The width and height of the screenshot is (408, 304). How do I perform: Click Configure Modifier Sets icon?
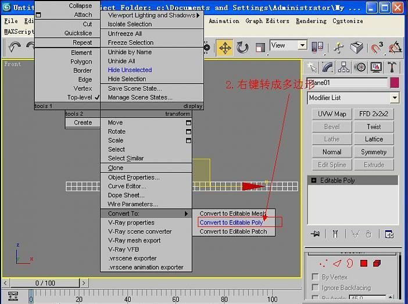389,234
